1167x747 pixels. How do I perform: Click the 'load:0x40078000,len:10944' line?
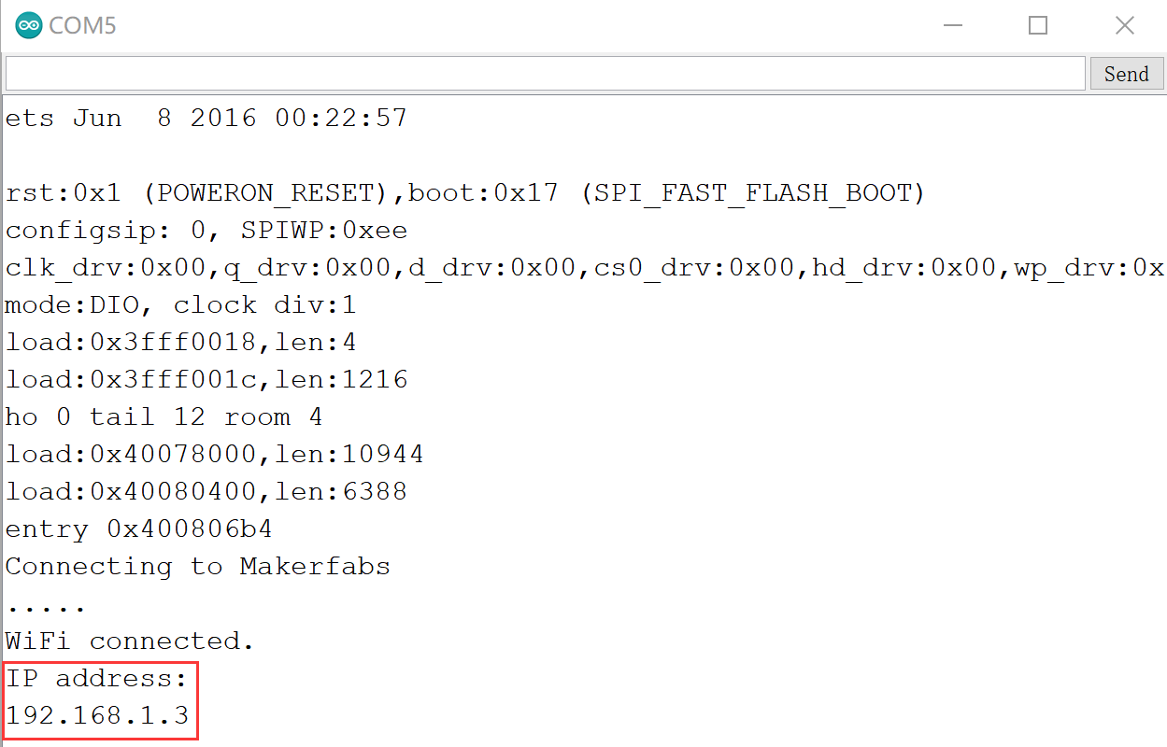pyautogui.click(x=213, y=454)
